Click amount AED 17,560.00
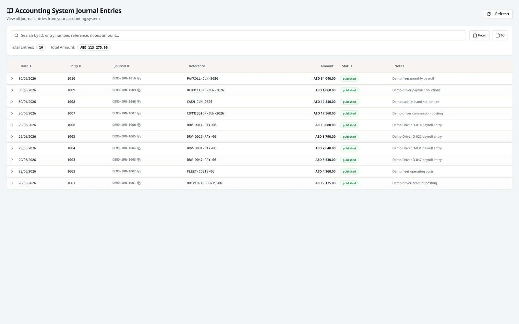Viewport: 519px width, 324px height. point(324,114)
